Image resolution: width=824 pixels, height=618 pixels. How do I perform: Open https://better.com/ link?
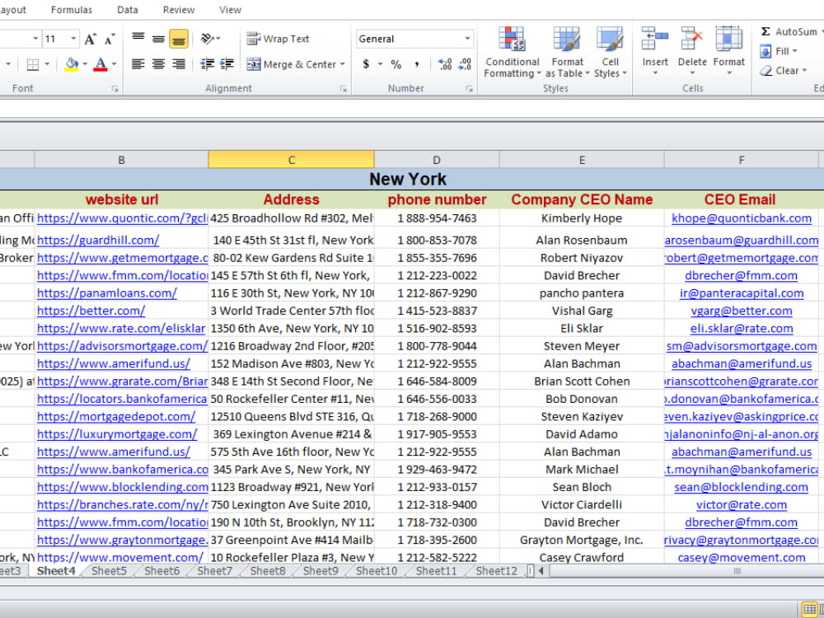click(x=91, y=311)
